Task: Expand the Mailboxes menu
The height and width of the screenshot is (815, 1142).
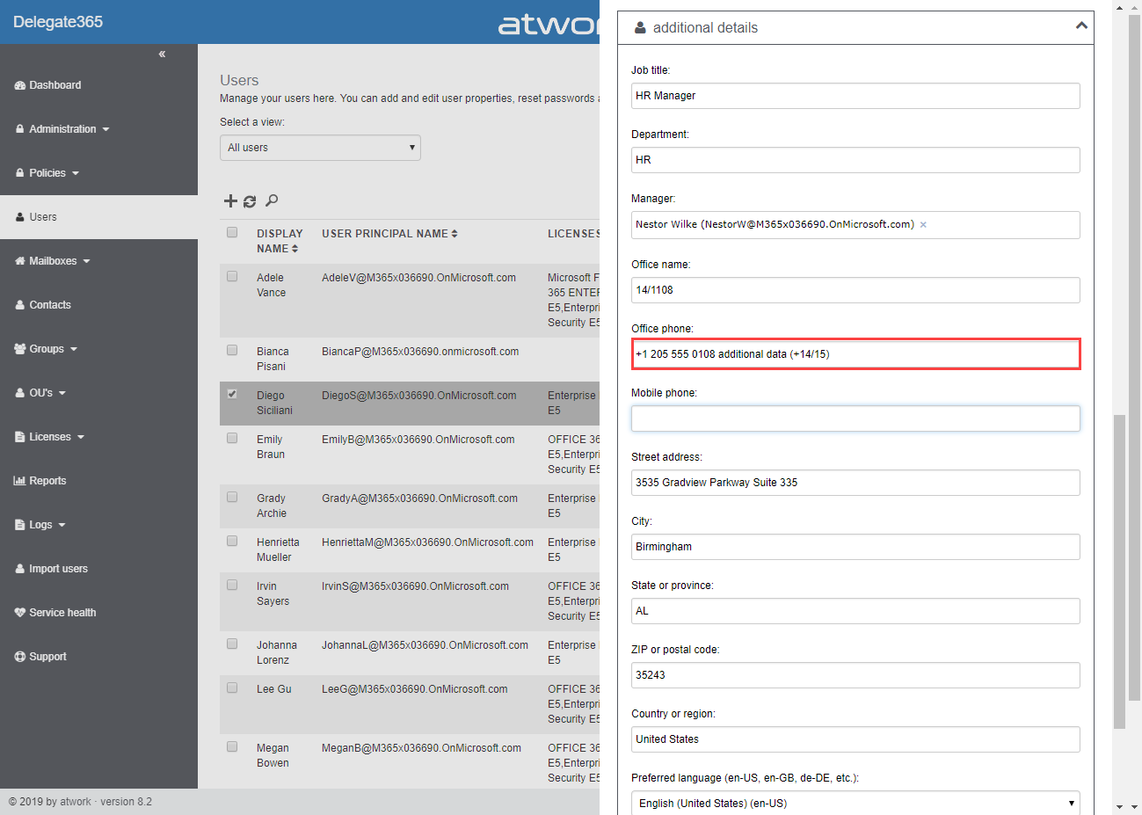Action: click(53, 261)
